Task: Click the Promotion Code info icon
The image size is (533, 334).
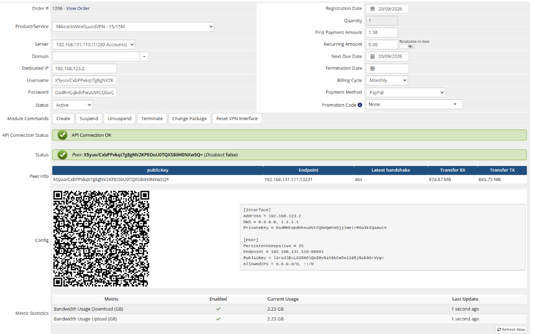Action: click(x=360, y=105)
